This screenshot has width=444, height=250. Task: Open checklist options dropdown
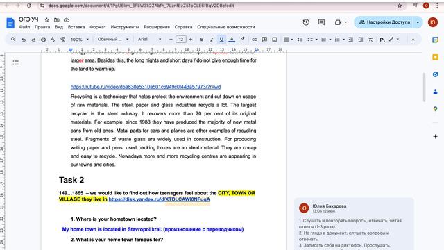pos(313,40)
